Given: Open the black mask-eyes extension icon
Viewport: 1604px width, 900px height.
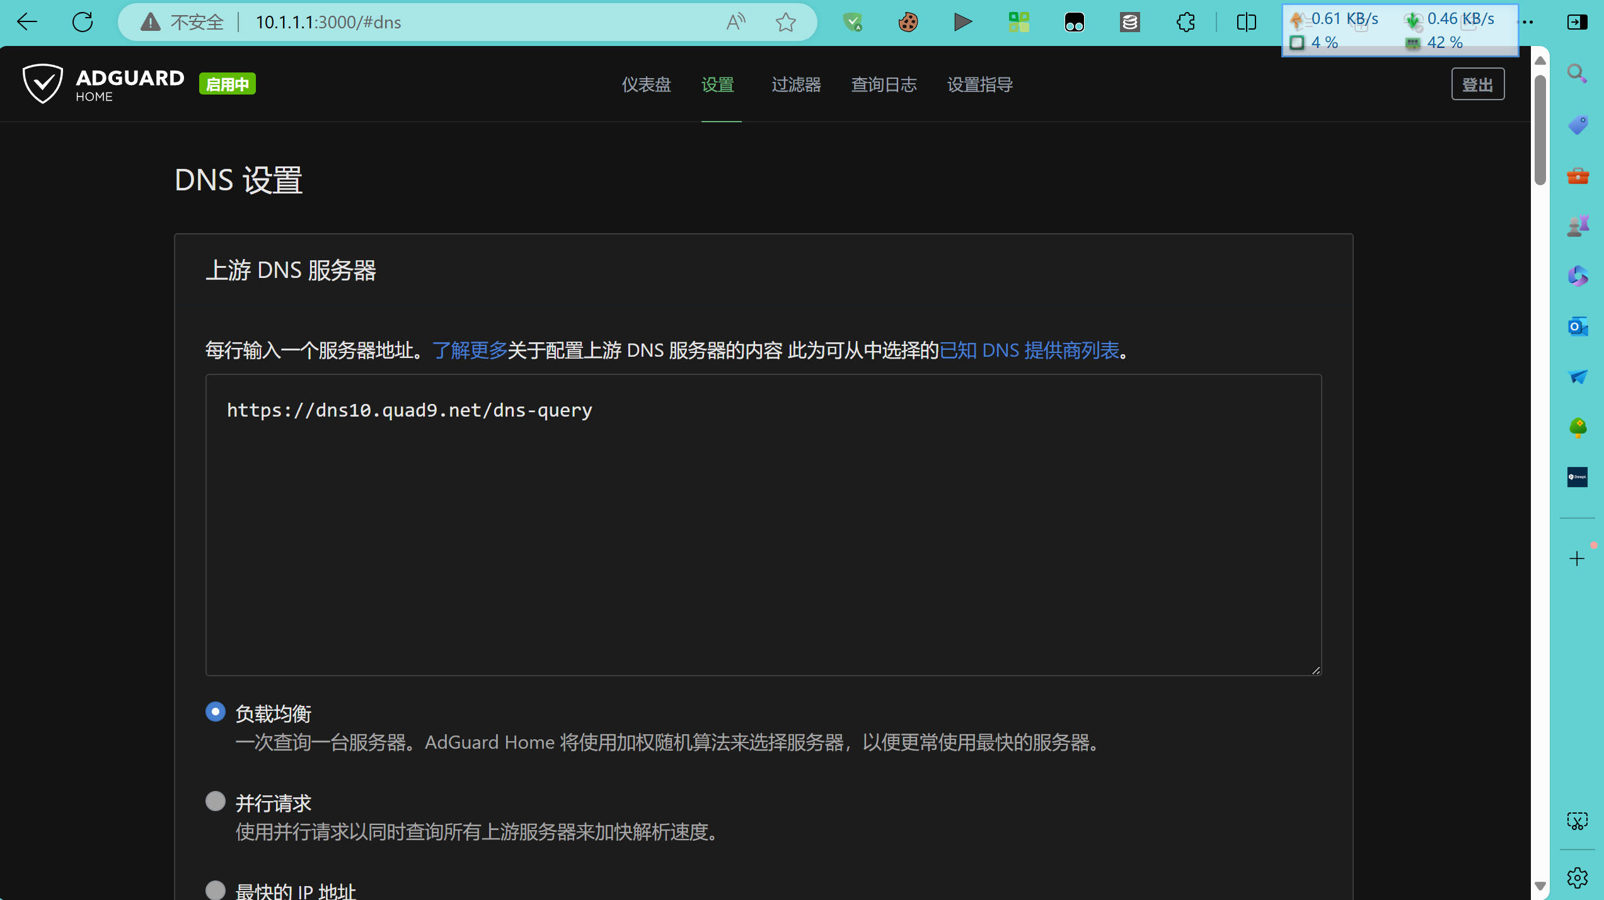Looking at the screenshot, I should [x=1074, y=22].
